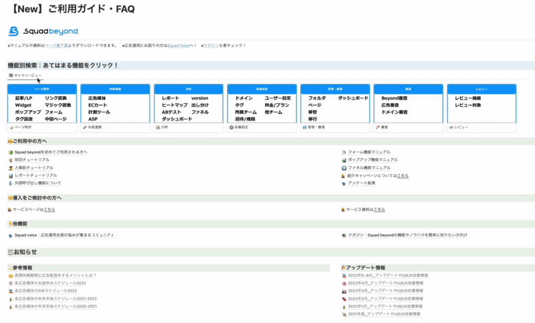The image size is (535, 323).
Task: Open Squad voice community page link
Action: (64, 236)
